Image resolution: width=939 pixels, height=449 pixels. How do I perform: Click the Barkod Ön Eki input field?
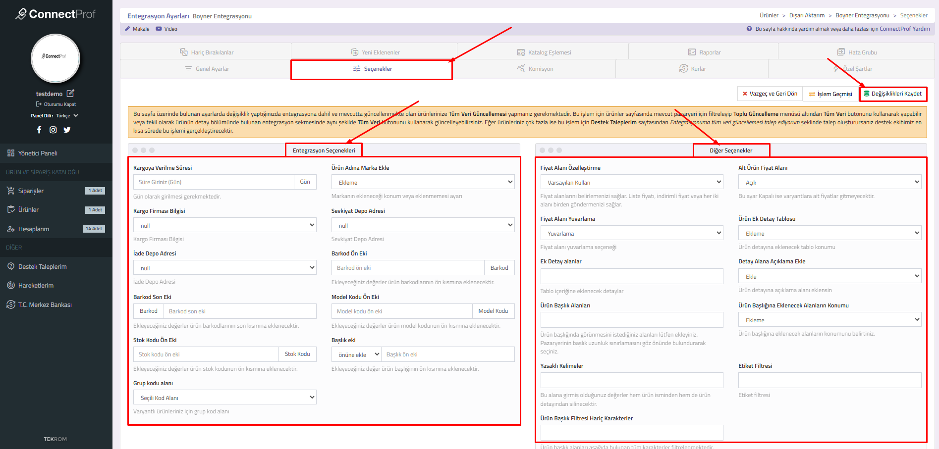[x=408, y=268]
